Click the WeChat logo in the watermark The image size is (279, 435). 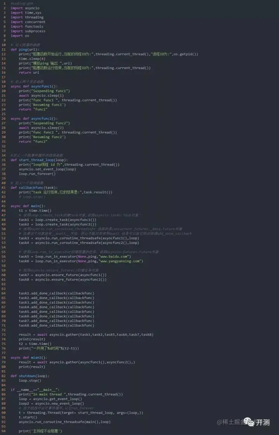point(248,422)
